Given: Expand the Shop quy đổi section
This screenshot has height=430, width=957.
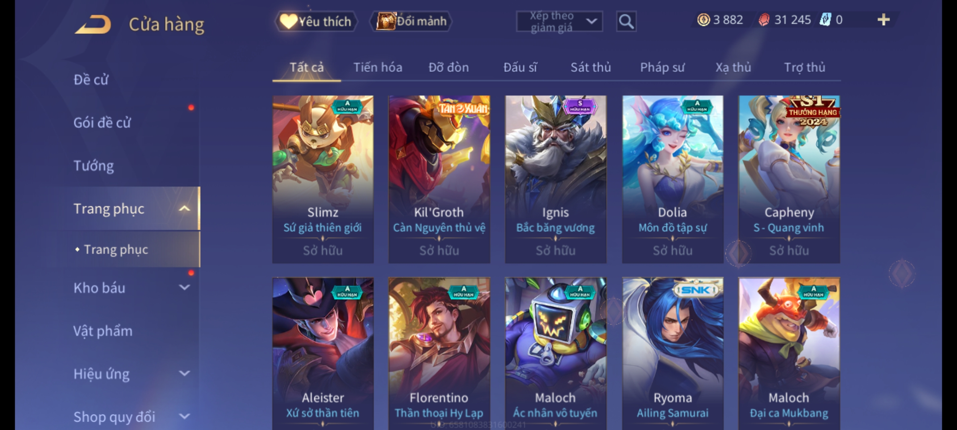Looking at the screenshot, I should (184, 416).
